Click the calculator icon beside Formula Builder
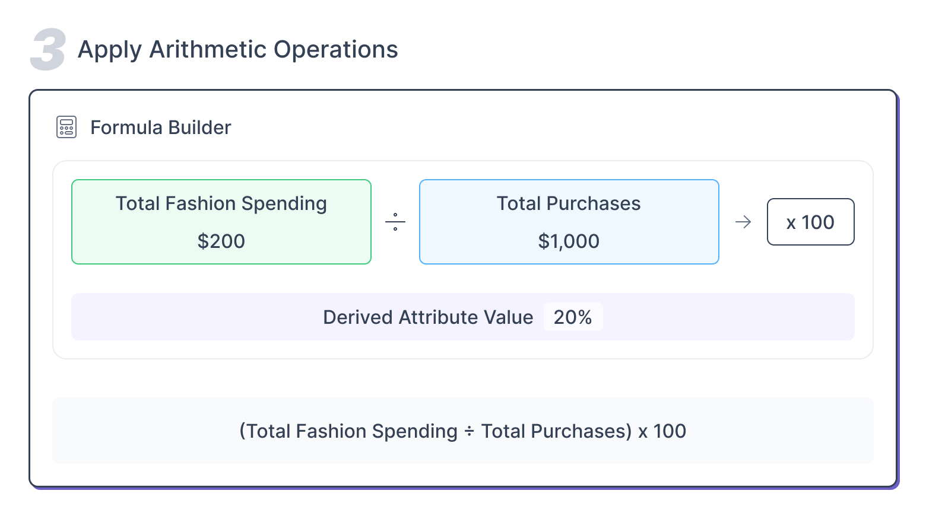 66,127
